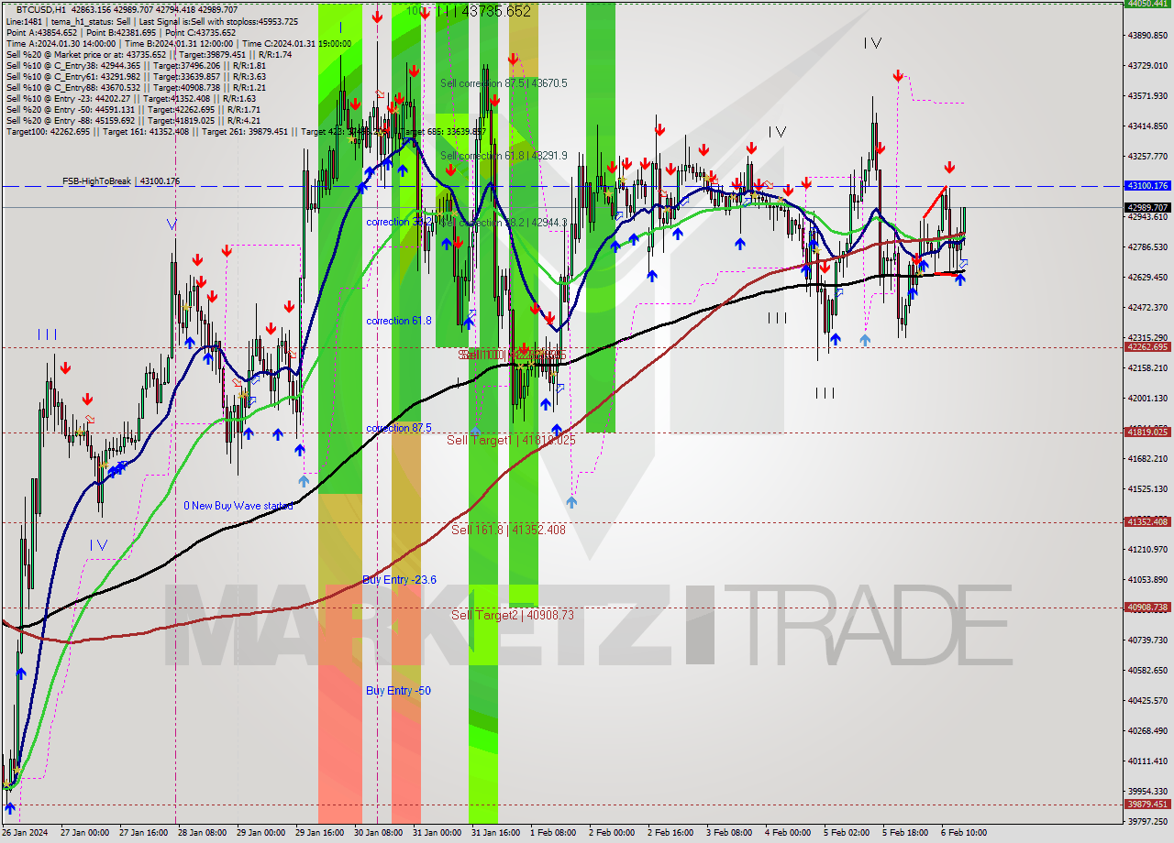This screenshot has height=843, width=1174.
Task: Click 'Sell 161.8 | 41352.408' label
Action: click(508, 530)
